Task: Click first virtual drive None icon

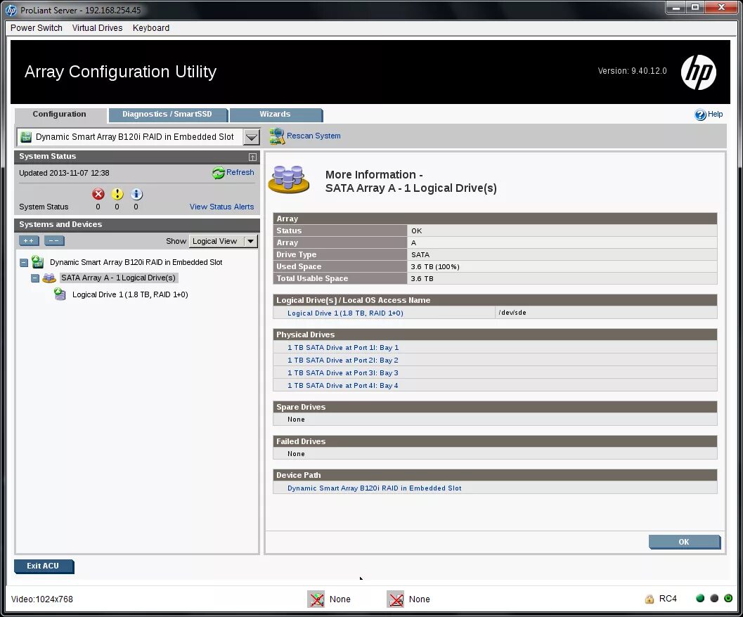Action: tap(316, 599)
